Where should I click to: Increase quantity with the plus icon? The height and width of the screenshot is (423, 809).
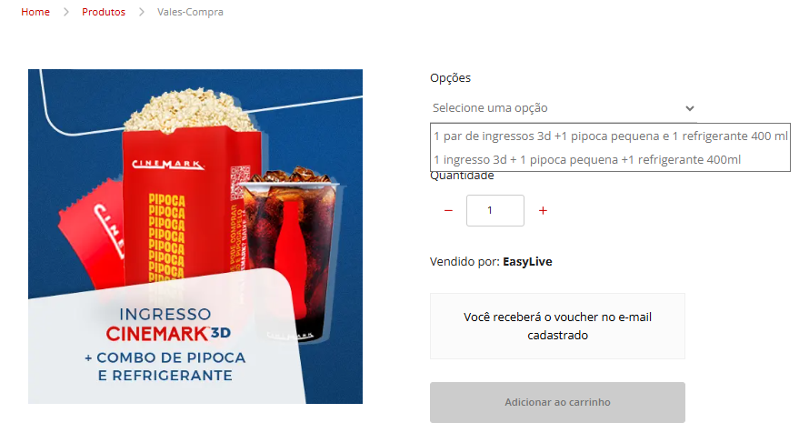tap(543, 210)
